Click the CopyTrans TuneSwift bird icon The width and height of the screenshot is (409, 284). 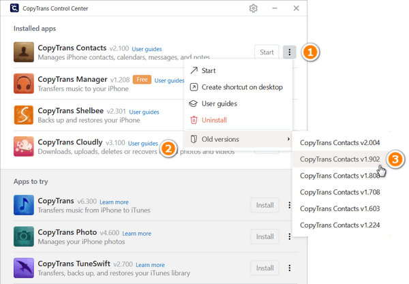coord(24,268)
